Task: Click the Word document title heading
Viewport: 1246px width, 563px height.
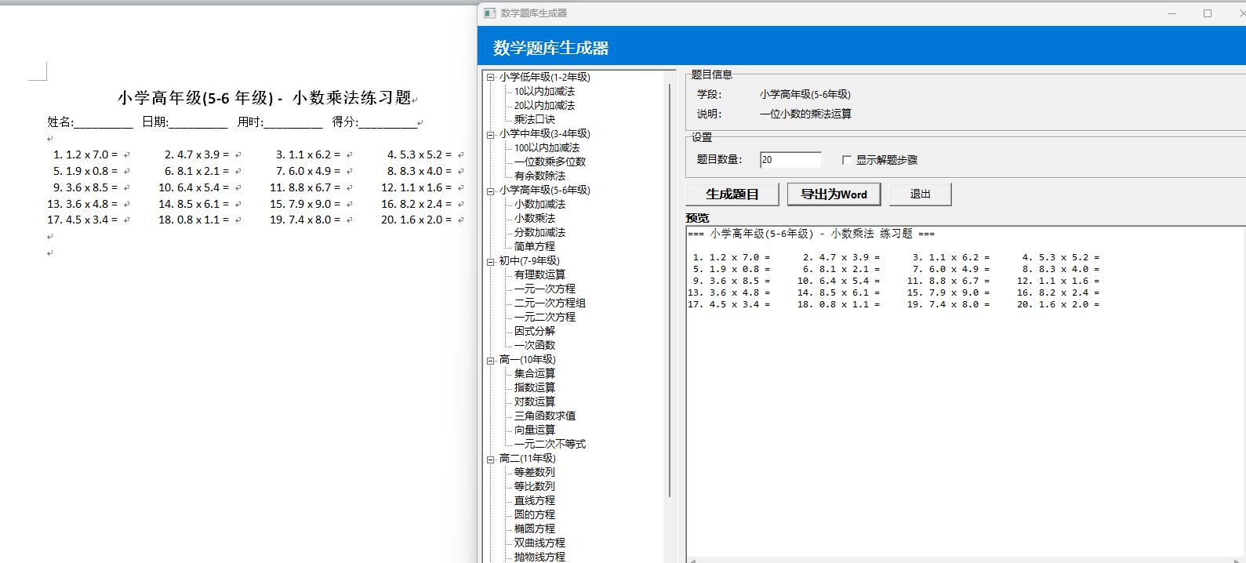Action: pos(264,98)
